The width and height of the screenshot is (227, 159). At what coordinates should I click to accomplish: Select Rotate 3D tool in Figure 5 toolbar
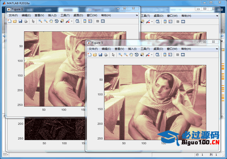coord(137,55)
